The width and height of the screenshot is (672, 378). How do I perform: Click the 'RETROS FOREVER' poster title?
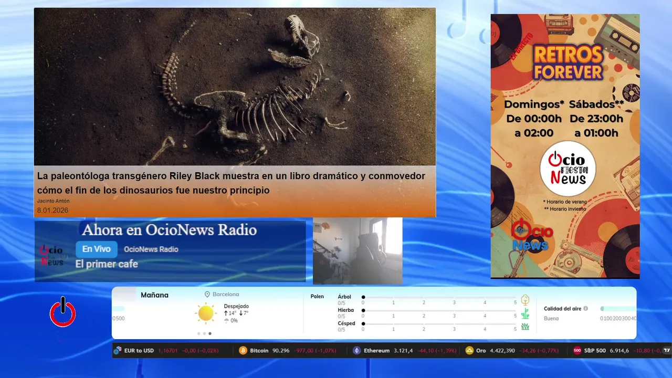pyautogui.click(x=568, y=63)
